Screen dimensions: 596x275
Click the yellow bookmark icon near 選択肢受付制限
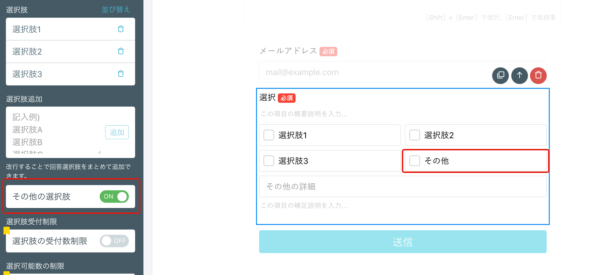click(x=7, y=231)
